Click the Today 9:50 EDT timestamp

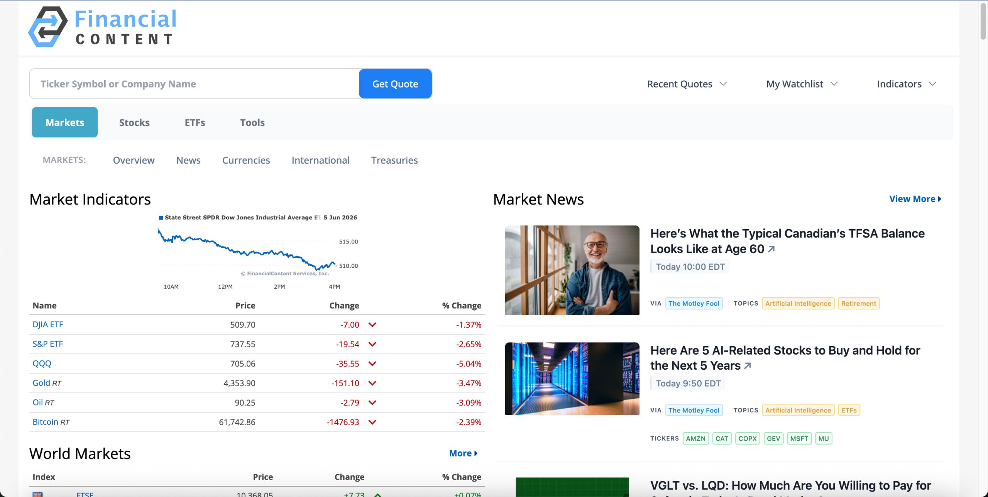click(x=688, y=384)
